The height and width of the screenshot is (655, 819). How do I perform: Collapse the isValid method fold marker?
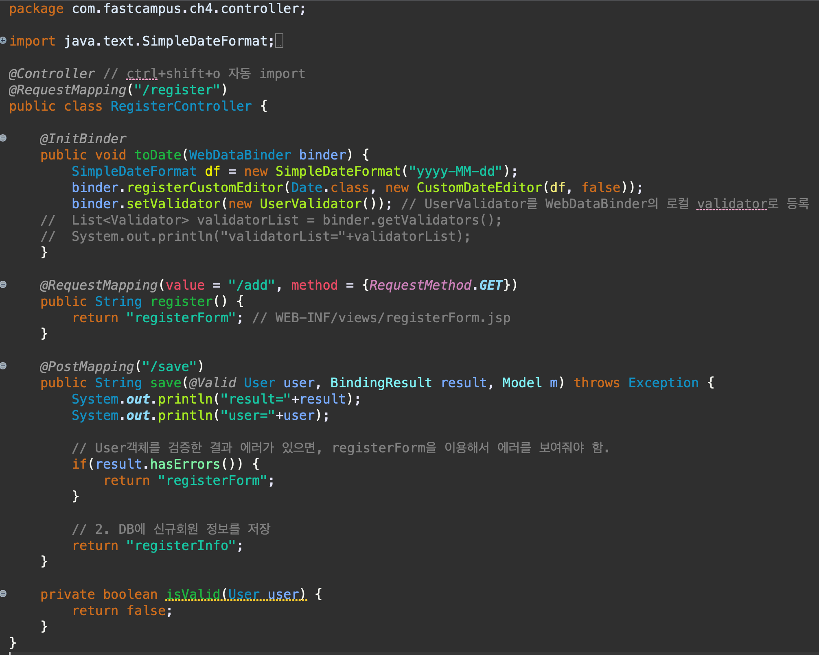[x=3, y=594]
